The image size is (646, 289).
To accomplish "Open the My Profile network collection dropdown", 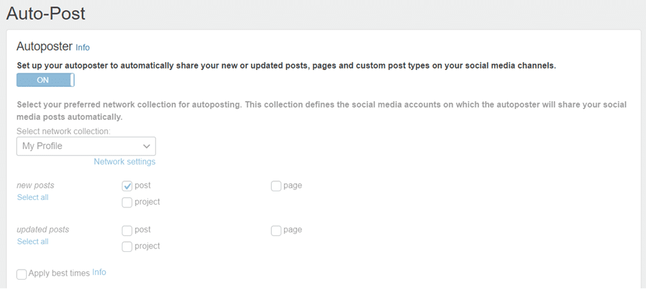I will tap(85, 146).
